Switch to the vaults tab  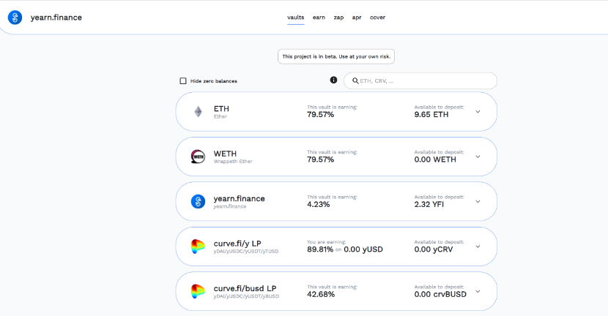pyautogui.click(x=295, y=18)
